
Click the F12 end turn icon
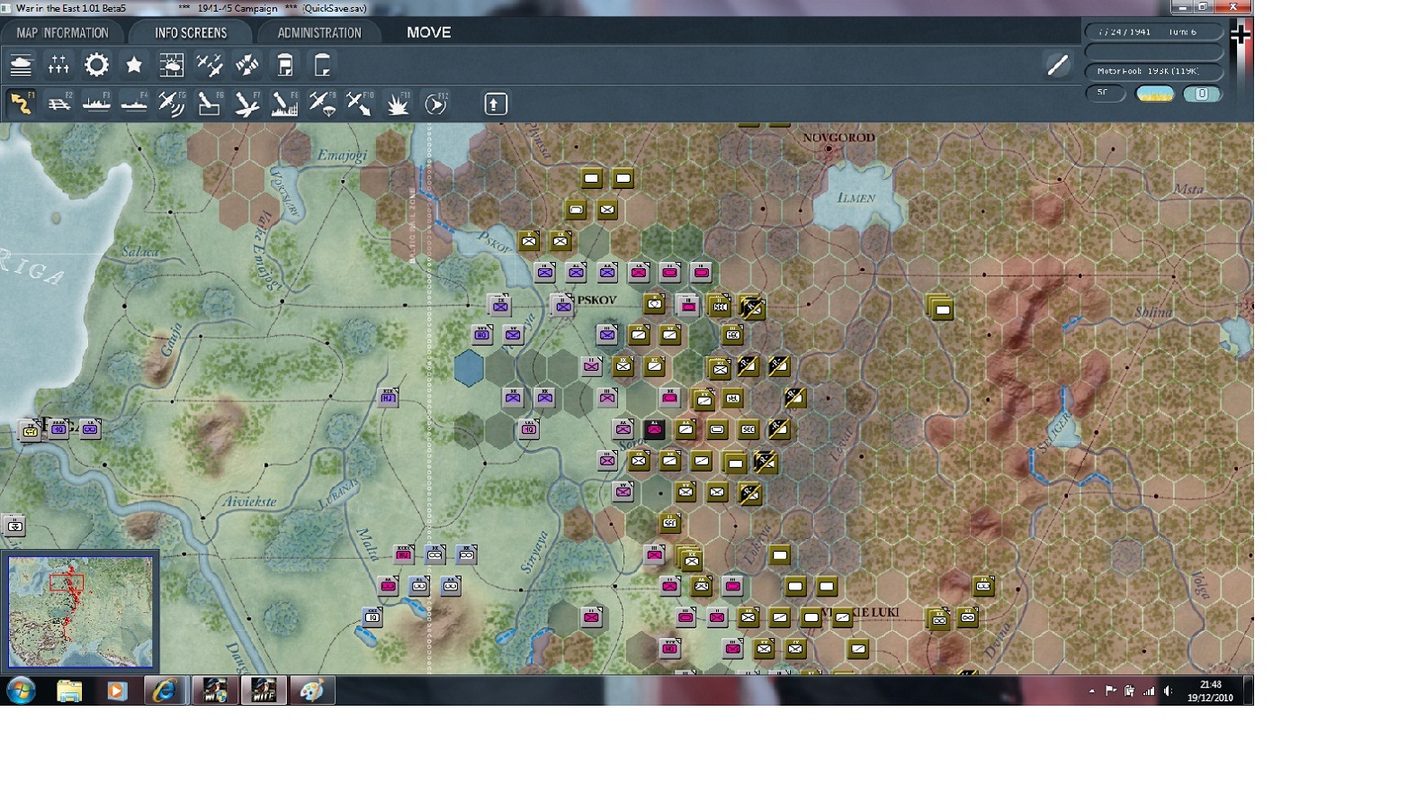click(435, 104)
